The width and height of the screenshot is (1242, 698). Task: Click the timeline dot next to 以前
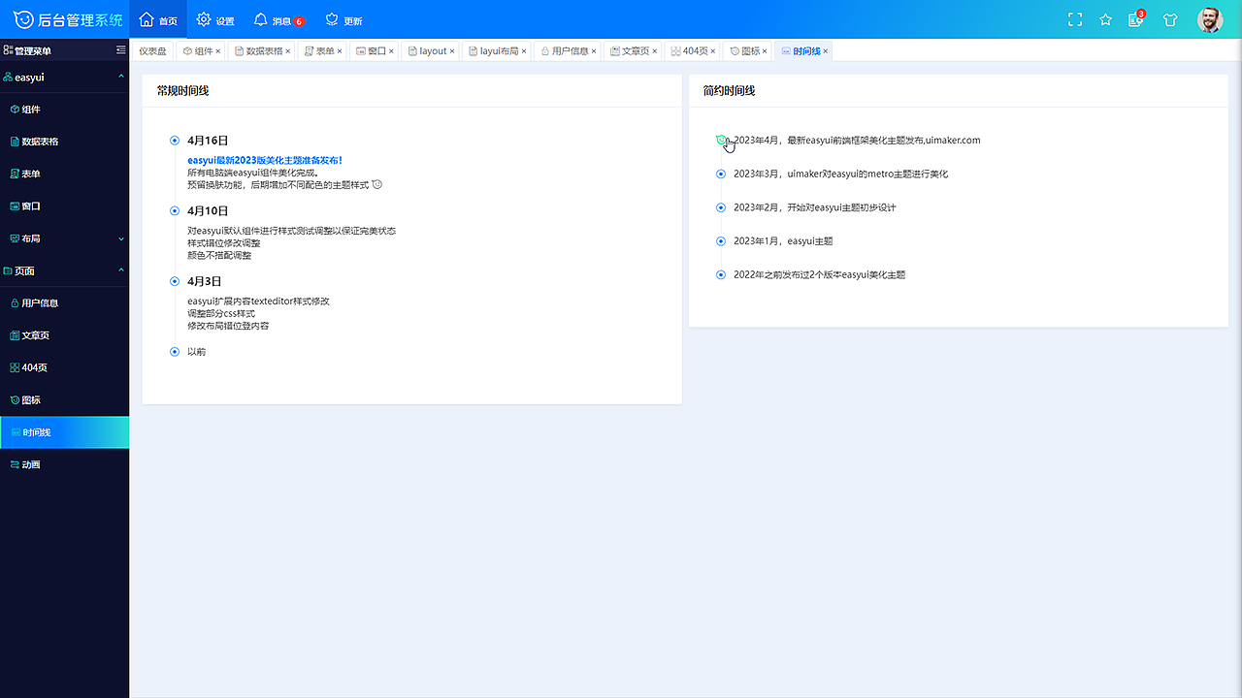pyautogui.click(x=175, y=351)
